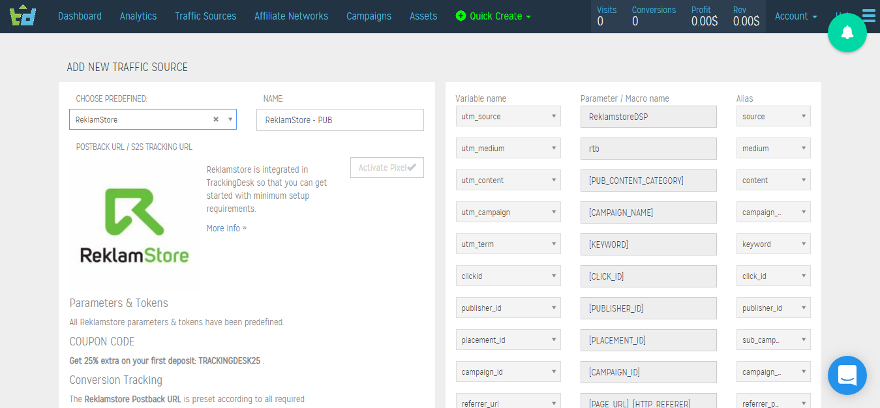Open the utm_term variable dropdown
The width and height of the screenshot is (880, 408).
(x=508, y=244)
